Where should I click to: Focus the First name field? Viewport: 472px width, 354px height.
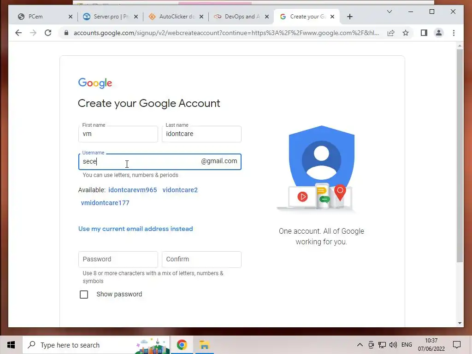pos(118,134)
